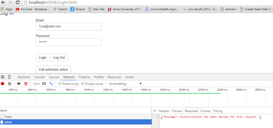Close the request details pane
This screenshot has height=128, width=273.
(155, 111)
